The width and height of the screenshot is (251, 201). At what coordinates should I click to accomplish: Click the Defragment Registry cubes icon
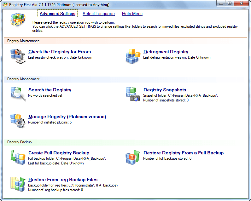click(x=133, y=56)
